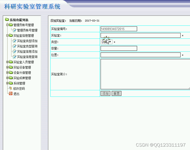Click the 添加 submit button

pyautogui.click(x=105, y=93)
